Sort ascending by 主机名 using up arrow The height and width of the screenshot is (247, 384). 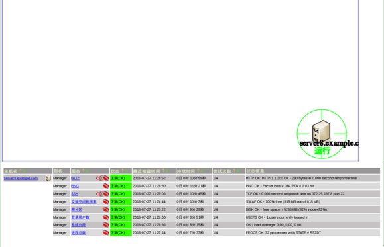(21, 171)
